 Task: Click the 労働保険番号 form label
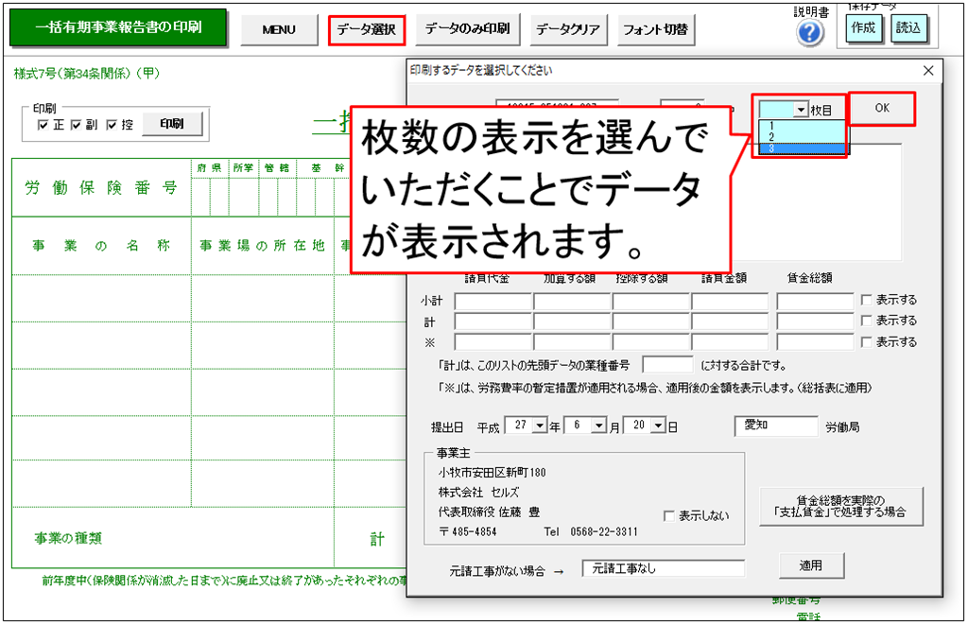101,188
